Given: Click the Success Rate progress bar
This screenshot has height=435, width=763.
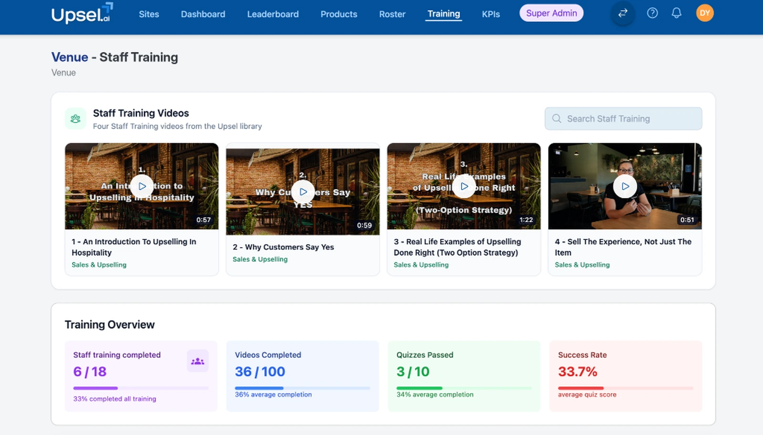Looking at the screenshot, I should [x=626, y=388].
